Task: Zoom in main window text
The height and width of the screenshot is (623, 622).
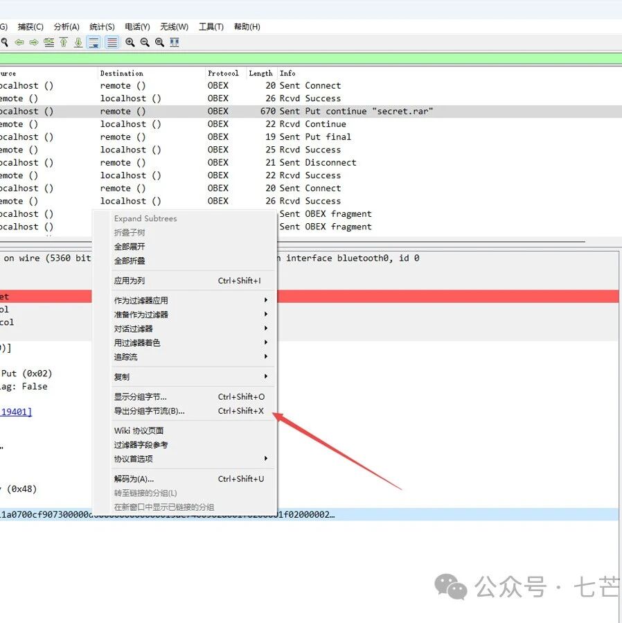Action: 130,42
